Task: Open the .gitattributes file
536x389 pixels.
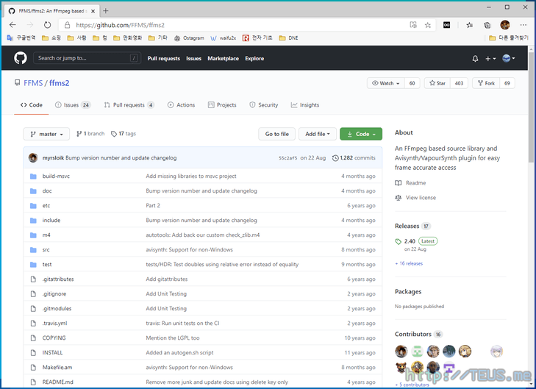Action: (58, 279)
